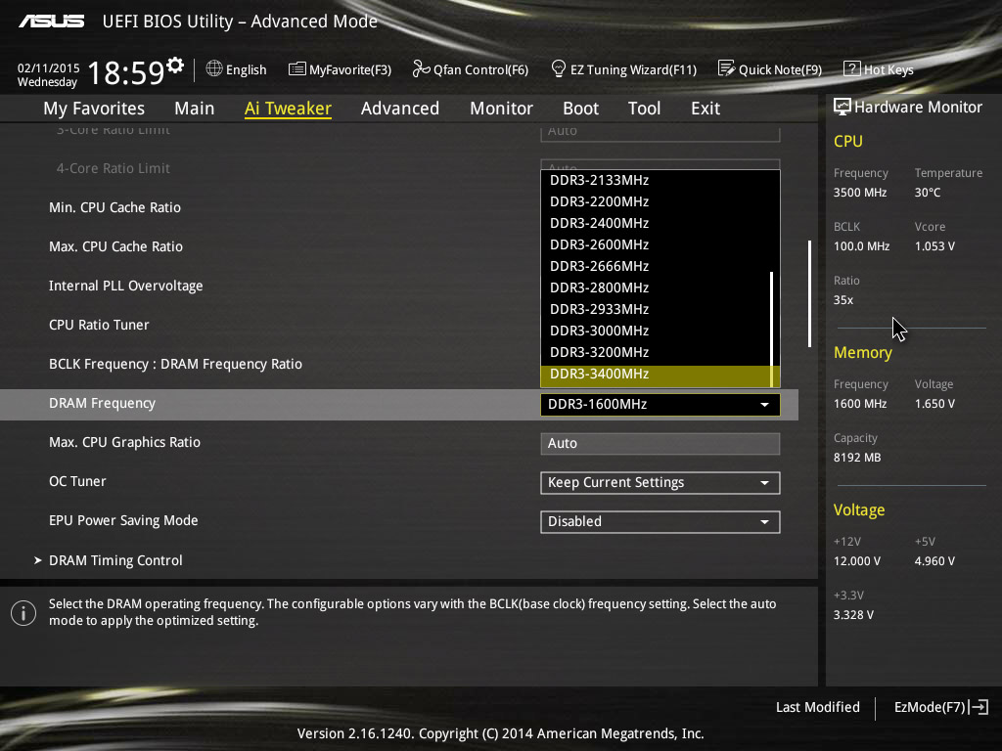1002x751 pixels.
Task: Select the DDR3-2600MHz option
Action: [x=656, y=244]
